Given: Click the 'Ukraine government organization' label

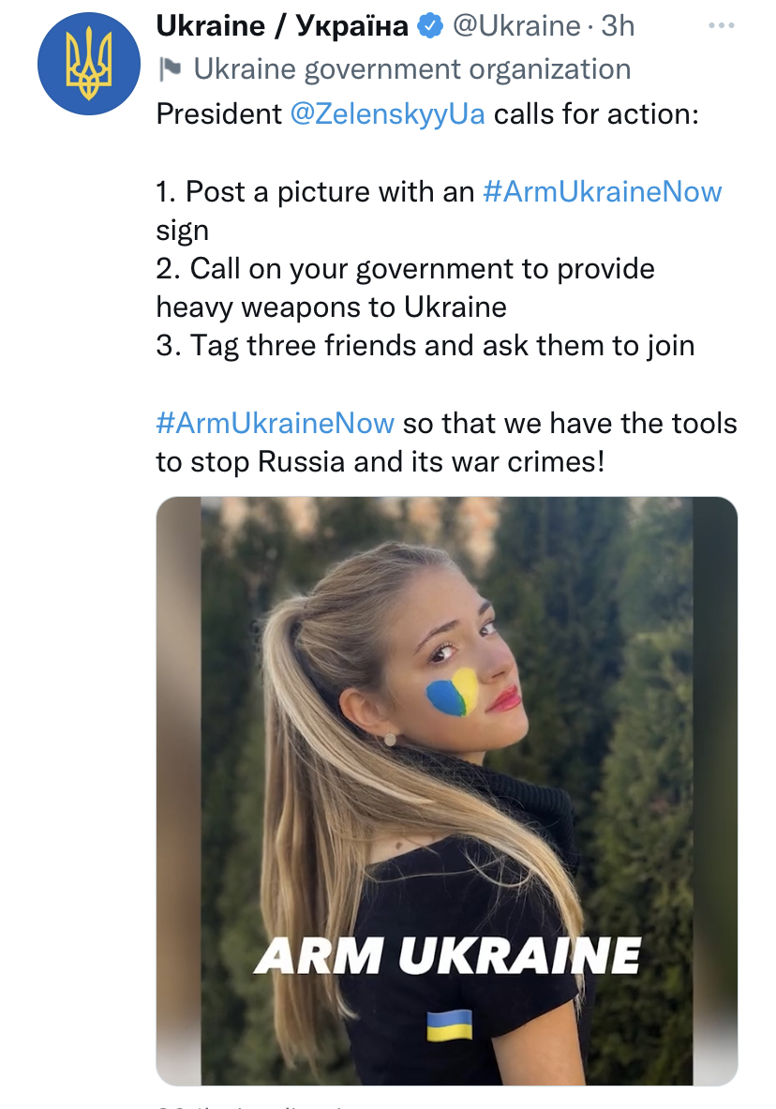Looking at the screenshot, I should pos(412,69).
